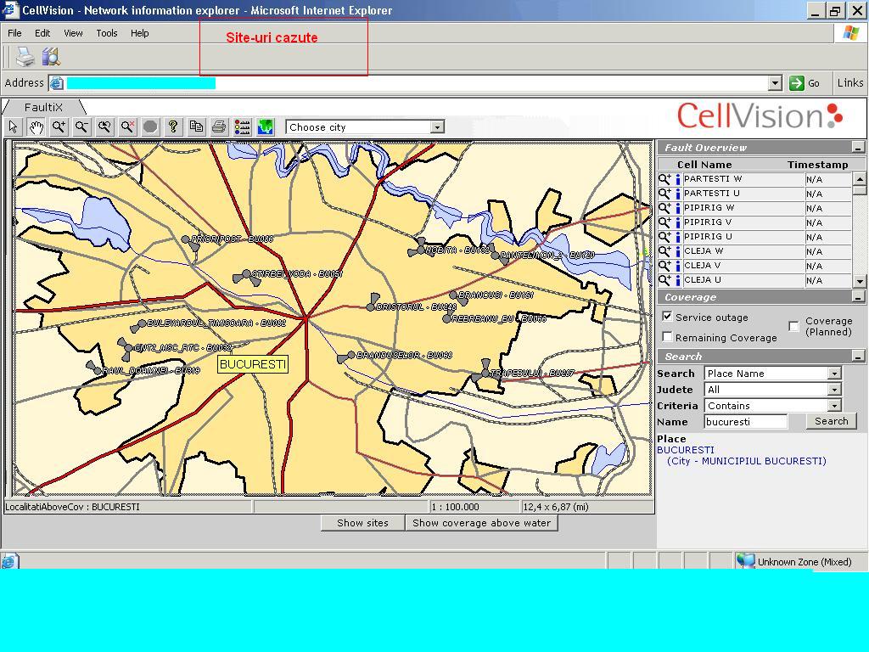Open the Search type Place Name dropdown
Image resolution: width=869 pixels, height=652 pixels.
[835, 374]
